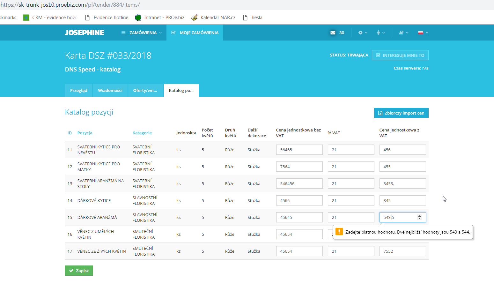Open MOJE ZAMÓWIENIA in the navbar

pyautogui.click(x=195, y=33)
